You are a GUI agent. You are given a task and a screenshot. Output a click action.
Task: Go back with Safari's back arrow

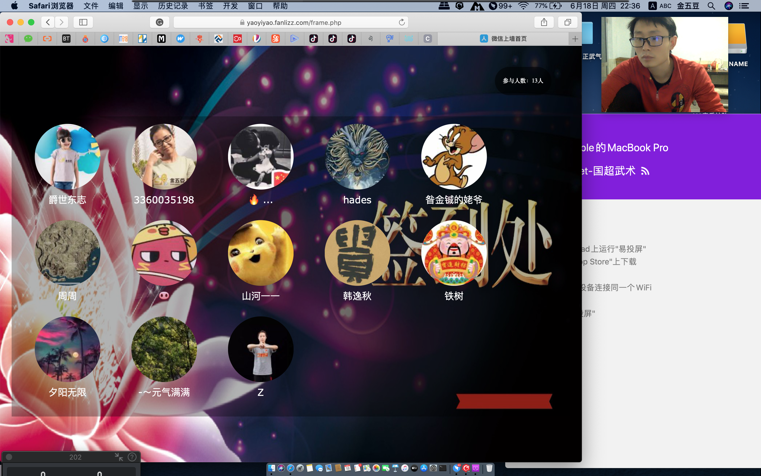pyautogui.click(x=48, y=22)
